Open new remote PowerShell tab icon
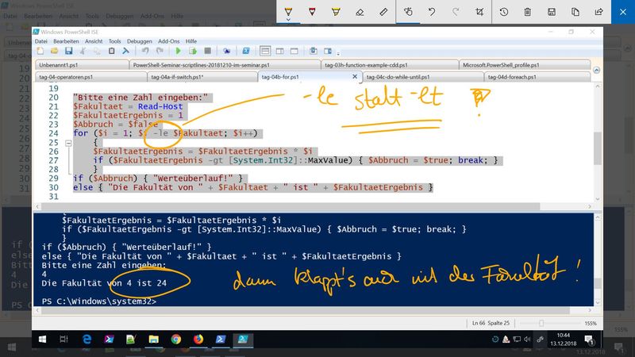This screenshot has height=357, width=635. coord(226,51)
